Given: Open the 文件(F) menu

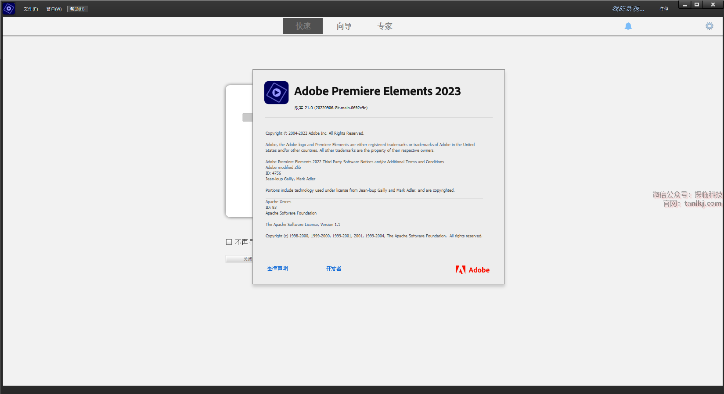Looking at the screenshot, I should coord(31,9).
